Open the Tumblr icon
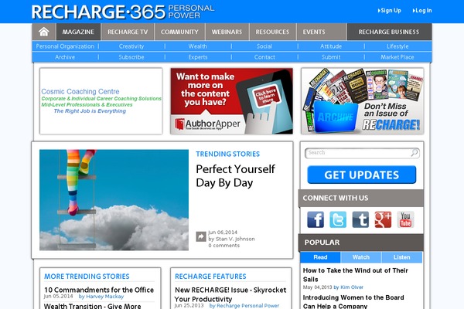The image size is (464, 309). point(360,219)
